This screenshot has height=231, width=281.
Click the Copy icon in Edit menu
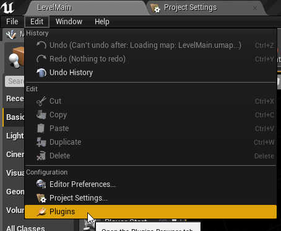click(x=41, y=115)
